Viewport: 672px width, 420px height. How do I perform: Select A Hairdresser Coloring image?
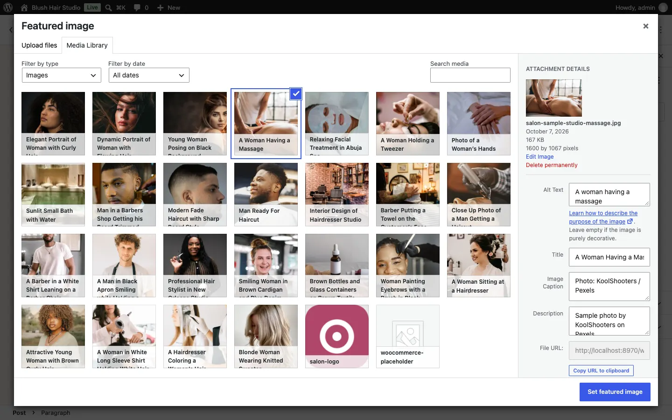pyautogui.click(x=195, y=336)
